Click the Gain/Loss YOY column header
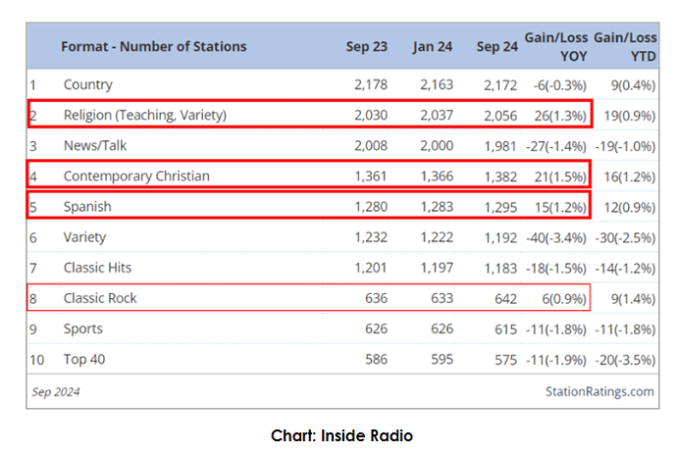677x454 pixels. 557,46
